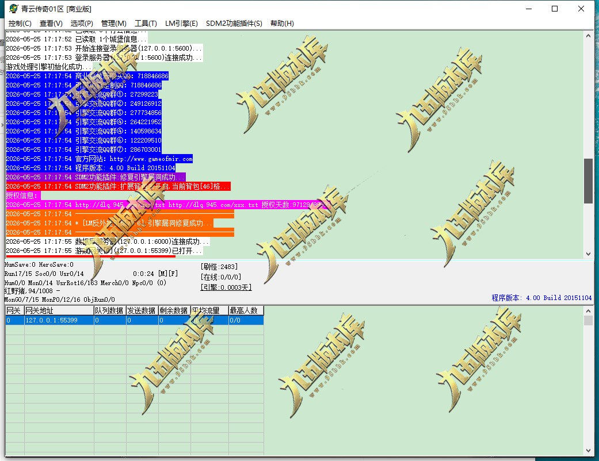Click log panel scrollbar down arrow
Screen dimensions: 599x461
tap(588, 253)
